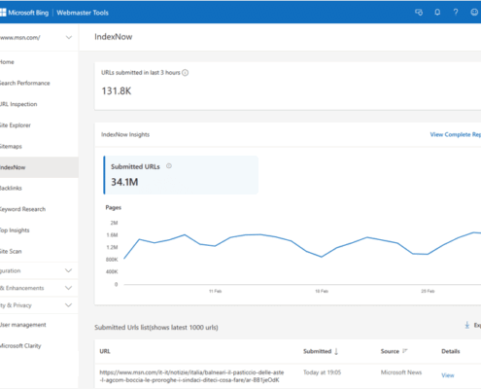Open the smiley account icon in header
This screenshot has width=481, height=389.
474,13
